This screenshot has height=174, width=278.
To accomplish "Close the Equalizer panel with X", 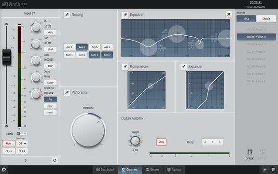I will tap(229, 14).
